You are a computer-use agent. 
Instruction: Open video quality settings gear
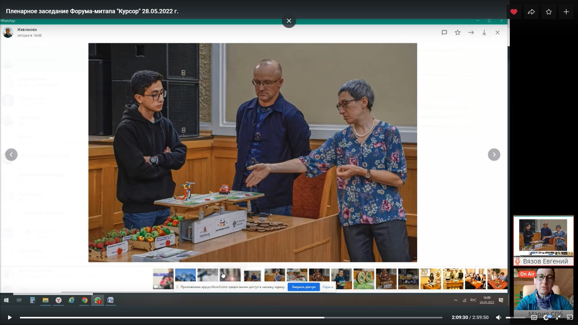tap(546, 317)
